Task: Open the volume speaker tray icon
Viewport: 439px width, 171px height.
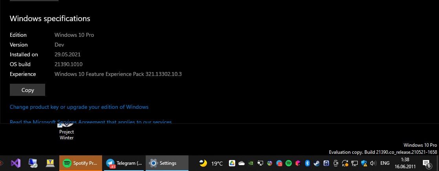Action: [373, 163]
